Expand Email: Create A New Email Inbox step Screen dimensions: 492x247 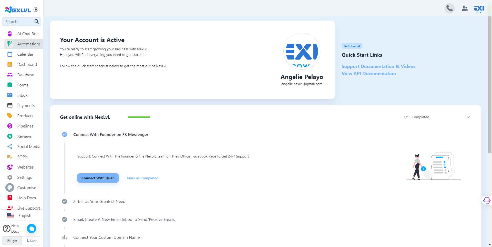tap(124, 219)
